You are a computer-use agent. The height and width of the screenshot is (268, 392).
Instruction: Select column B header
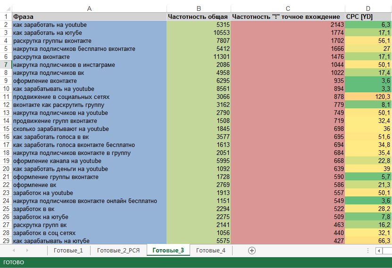[x=199, y=8]
